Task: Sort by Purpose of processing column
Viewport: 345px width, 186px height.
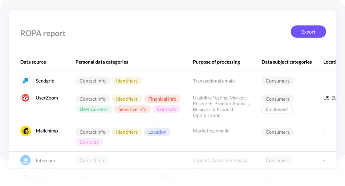Action: coord(216,62)
